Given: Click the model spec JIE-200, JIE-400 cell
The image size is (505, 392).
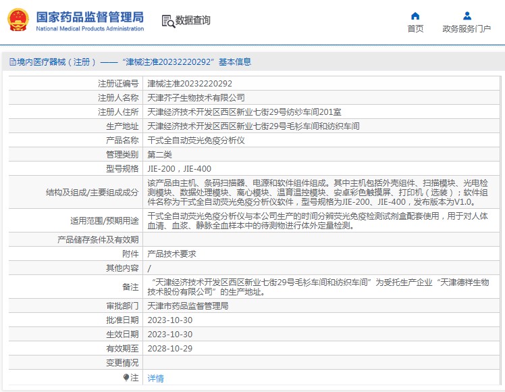Looking at the screenshot, I should point(179,169).
